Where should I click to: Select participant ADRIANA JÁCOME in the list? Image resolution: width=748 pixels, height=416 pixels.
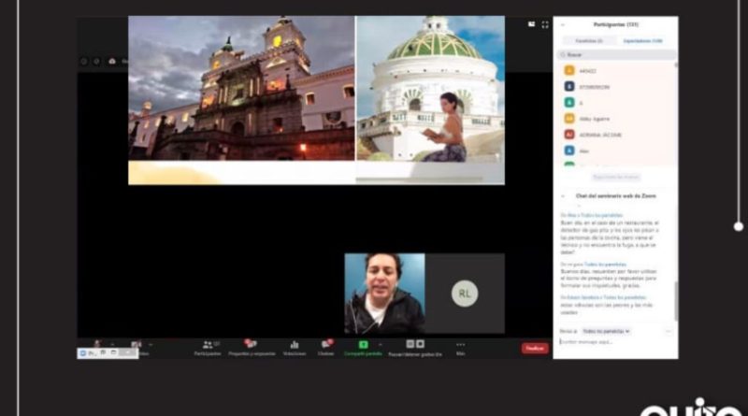(601, 135)
